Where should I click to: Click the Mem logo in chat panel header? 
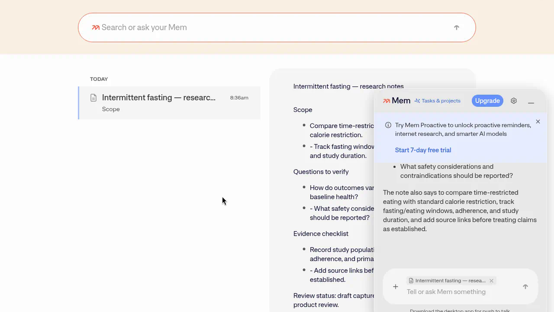397,101
